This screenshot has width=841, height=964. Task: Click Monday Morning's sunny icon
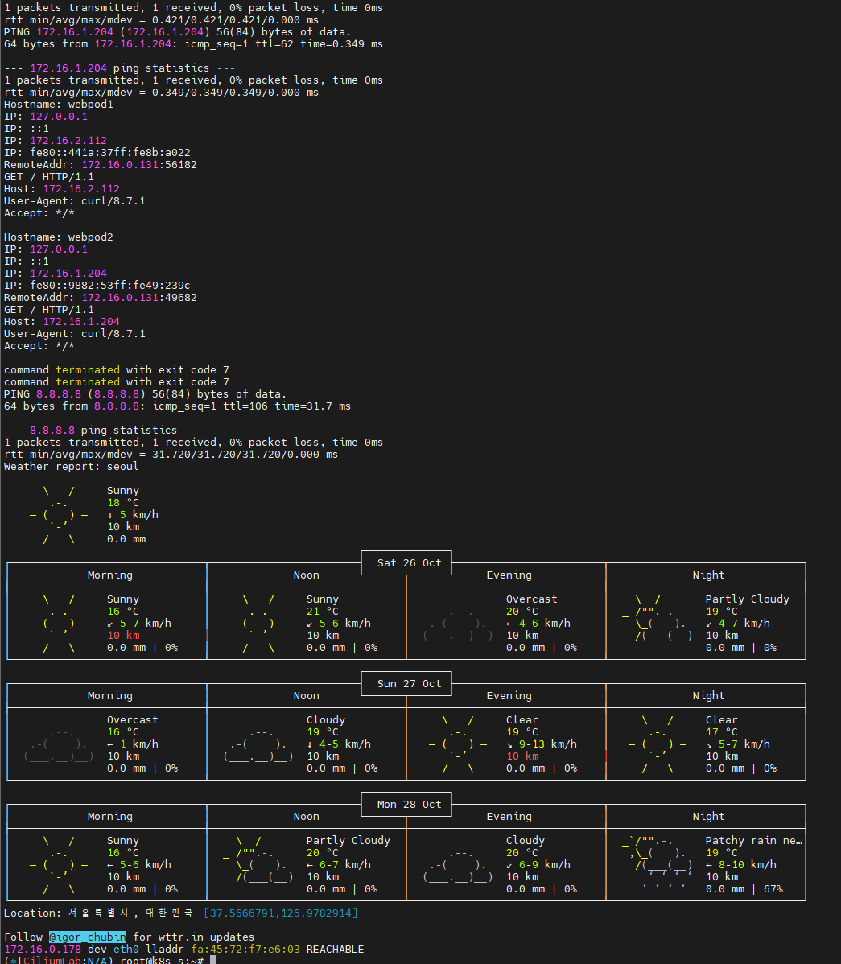[x=59, y=865]
